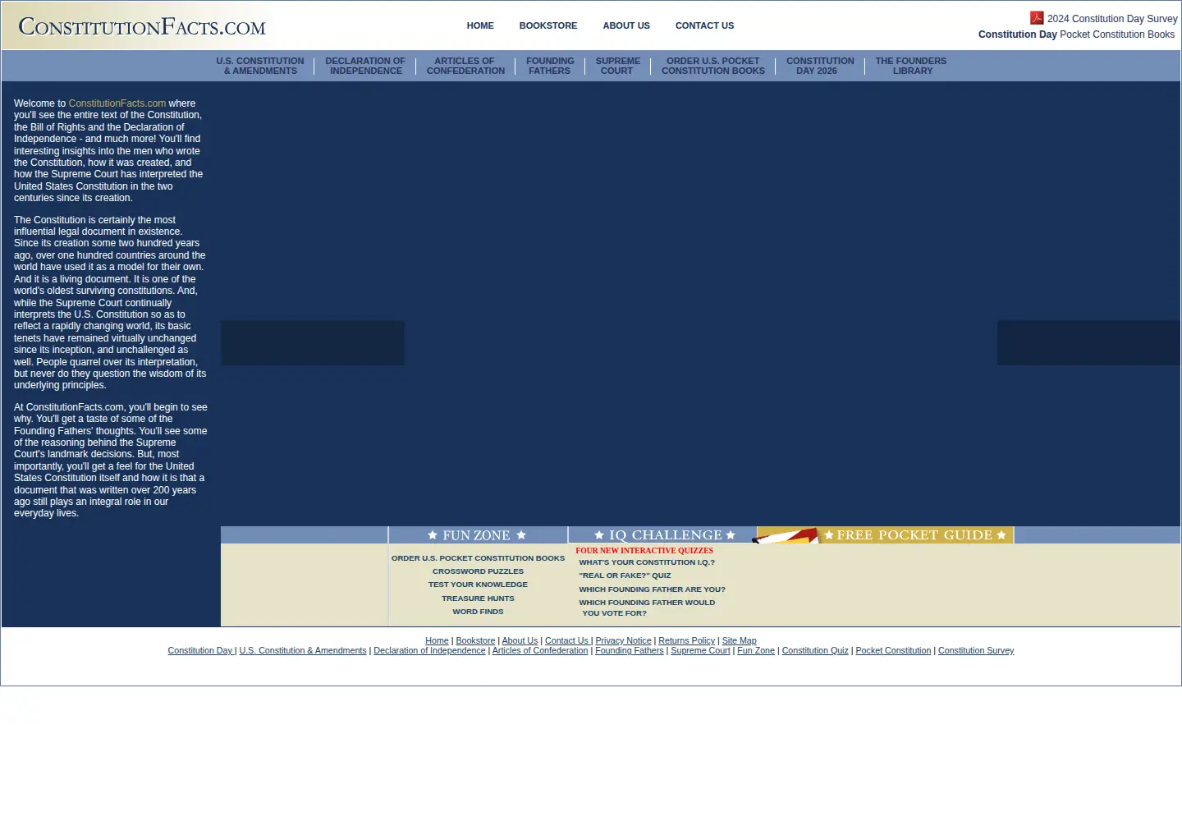
Task: Open footer Constitution Quiz link
Action: click(x=815, y=651)
